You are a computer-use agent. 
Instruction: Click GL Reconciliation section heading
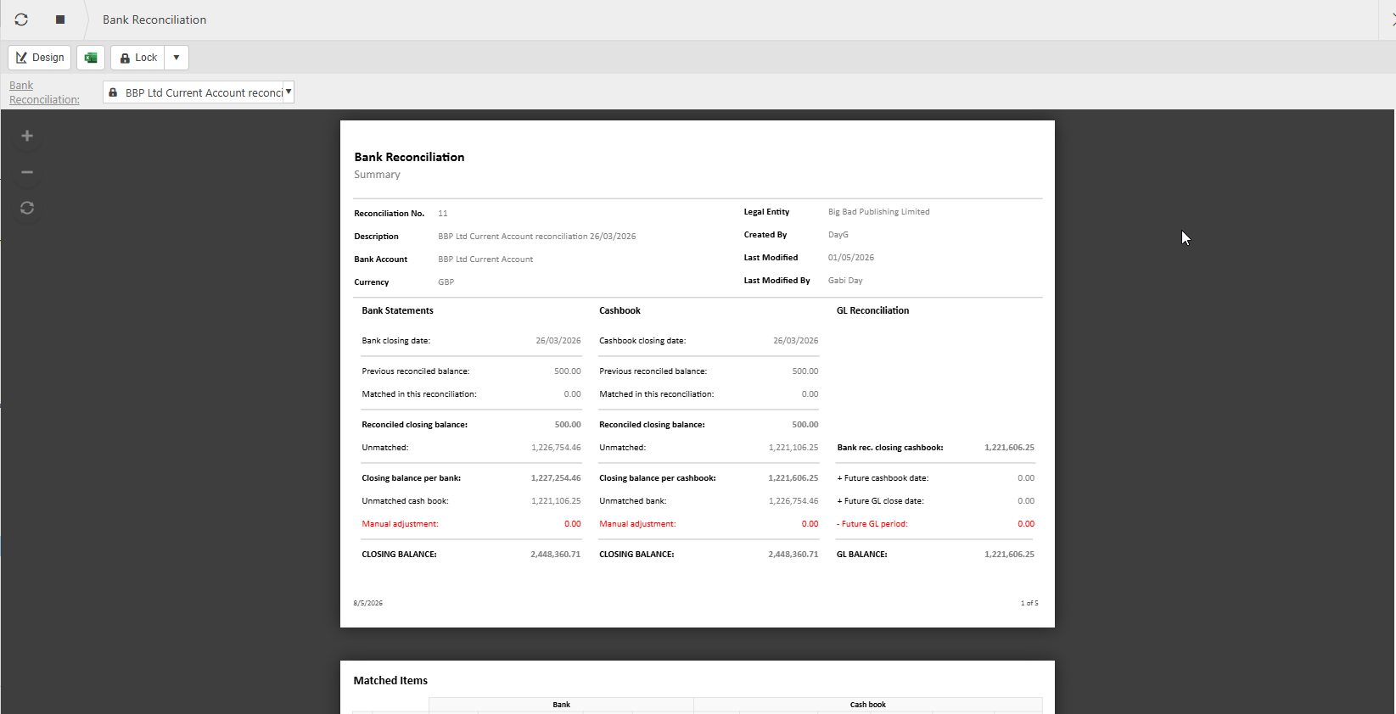pyautogui.click(x=873, y=311)
